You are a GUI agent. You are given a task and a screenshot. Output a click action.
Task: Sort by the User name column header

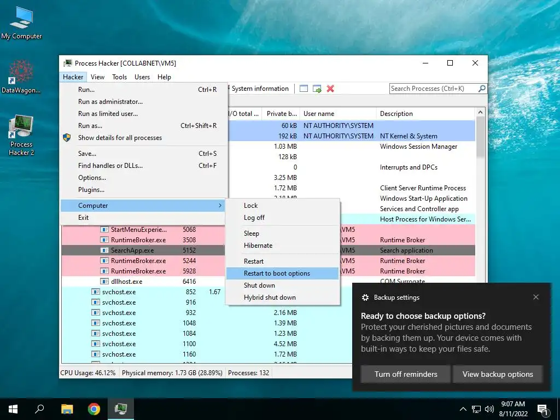338,114
